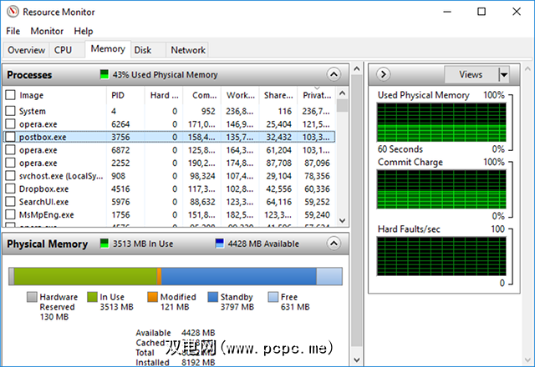Click the arrow button to hide graphs pane

[384, 74]
